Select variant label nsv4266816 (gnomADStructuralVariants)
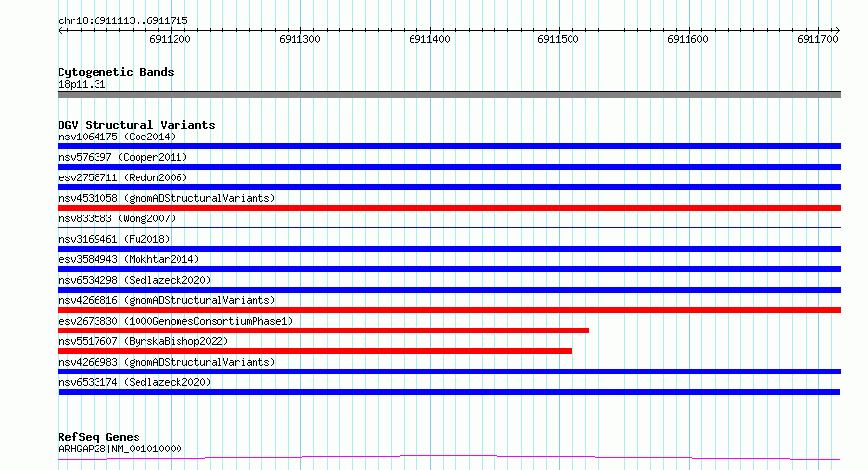868x470 pixels. coord(167,300)
